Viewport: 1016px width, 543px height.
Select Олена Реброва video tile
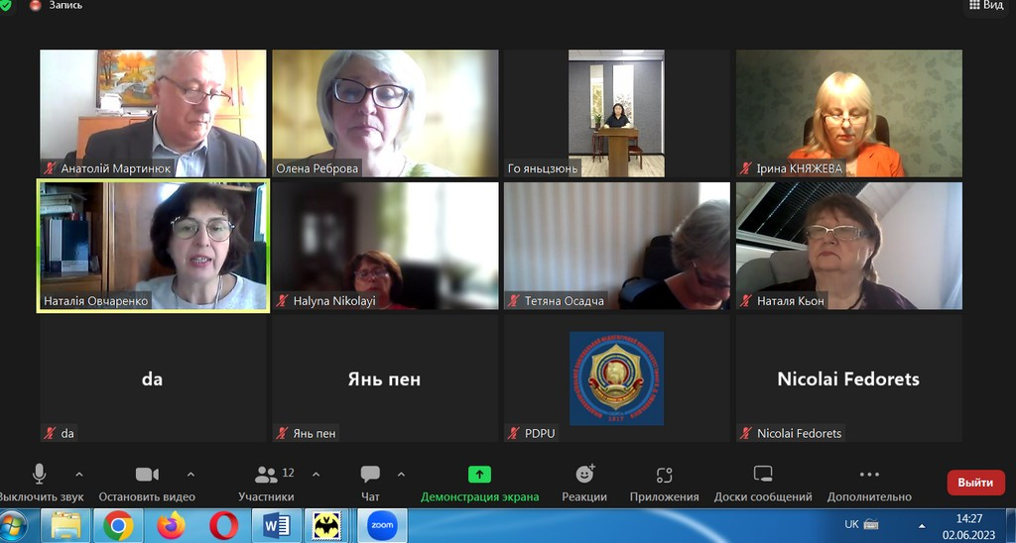(385, 113)
